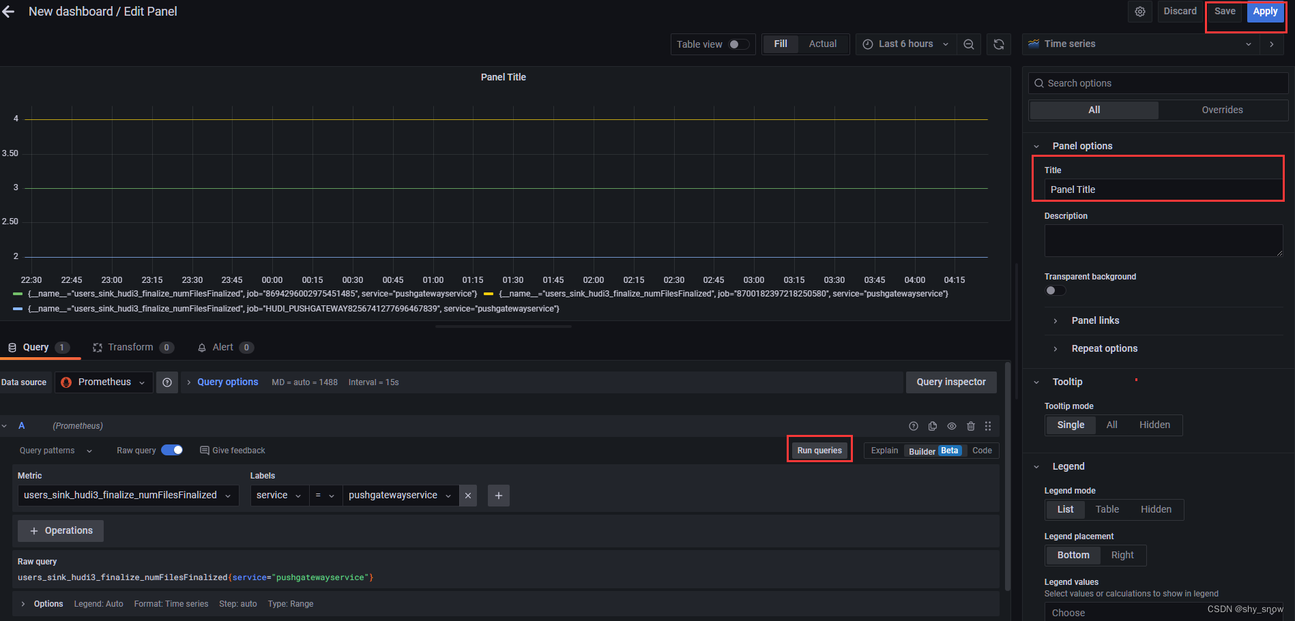Click the Run queries button

pos(819,450)
